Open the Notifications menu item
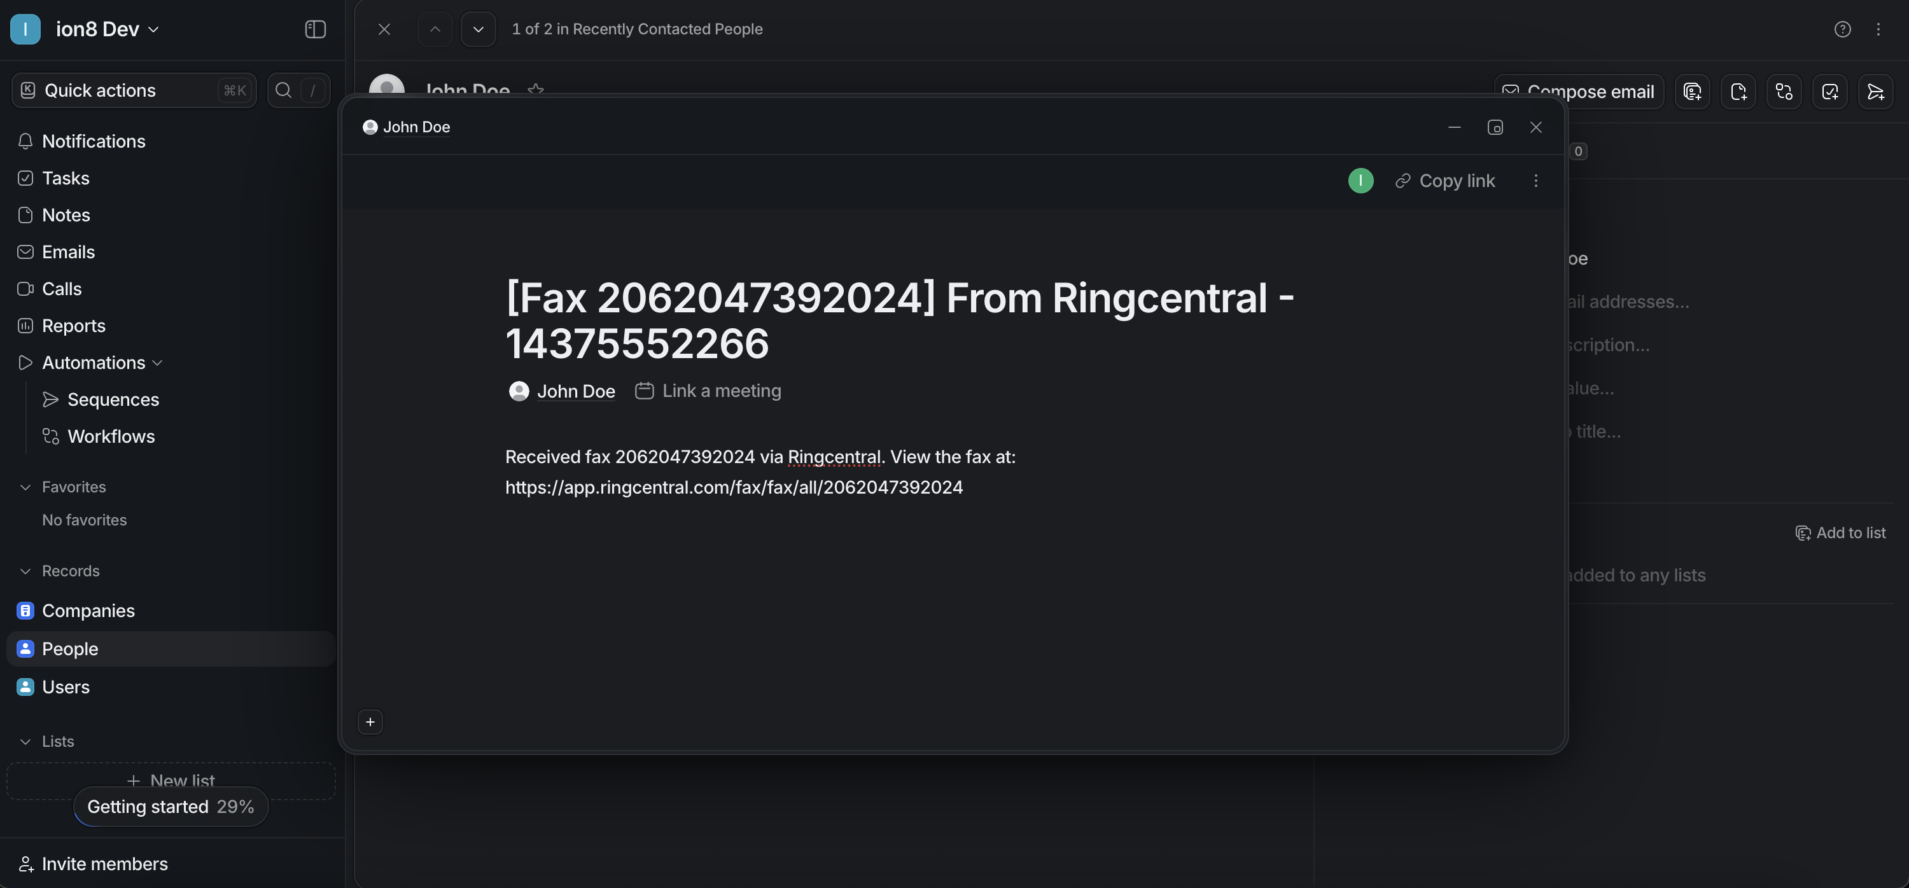Image resolution: width=1909 pixels, height=888 pixels. pyautogui.click(x=94, y=141)
